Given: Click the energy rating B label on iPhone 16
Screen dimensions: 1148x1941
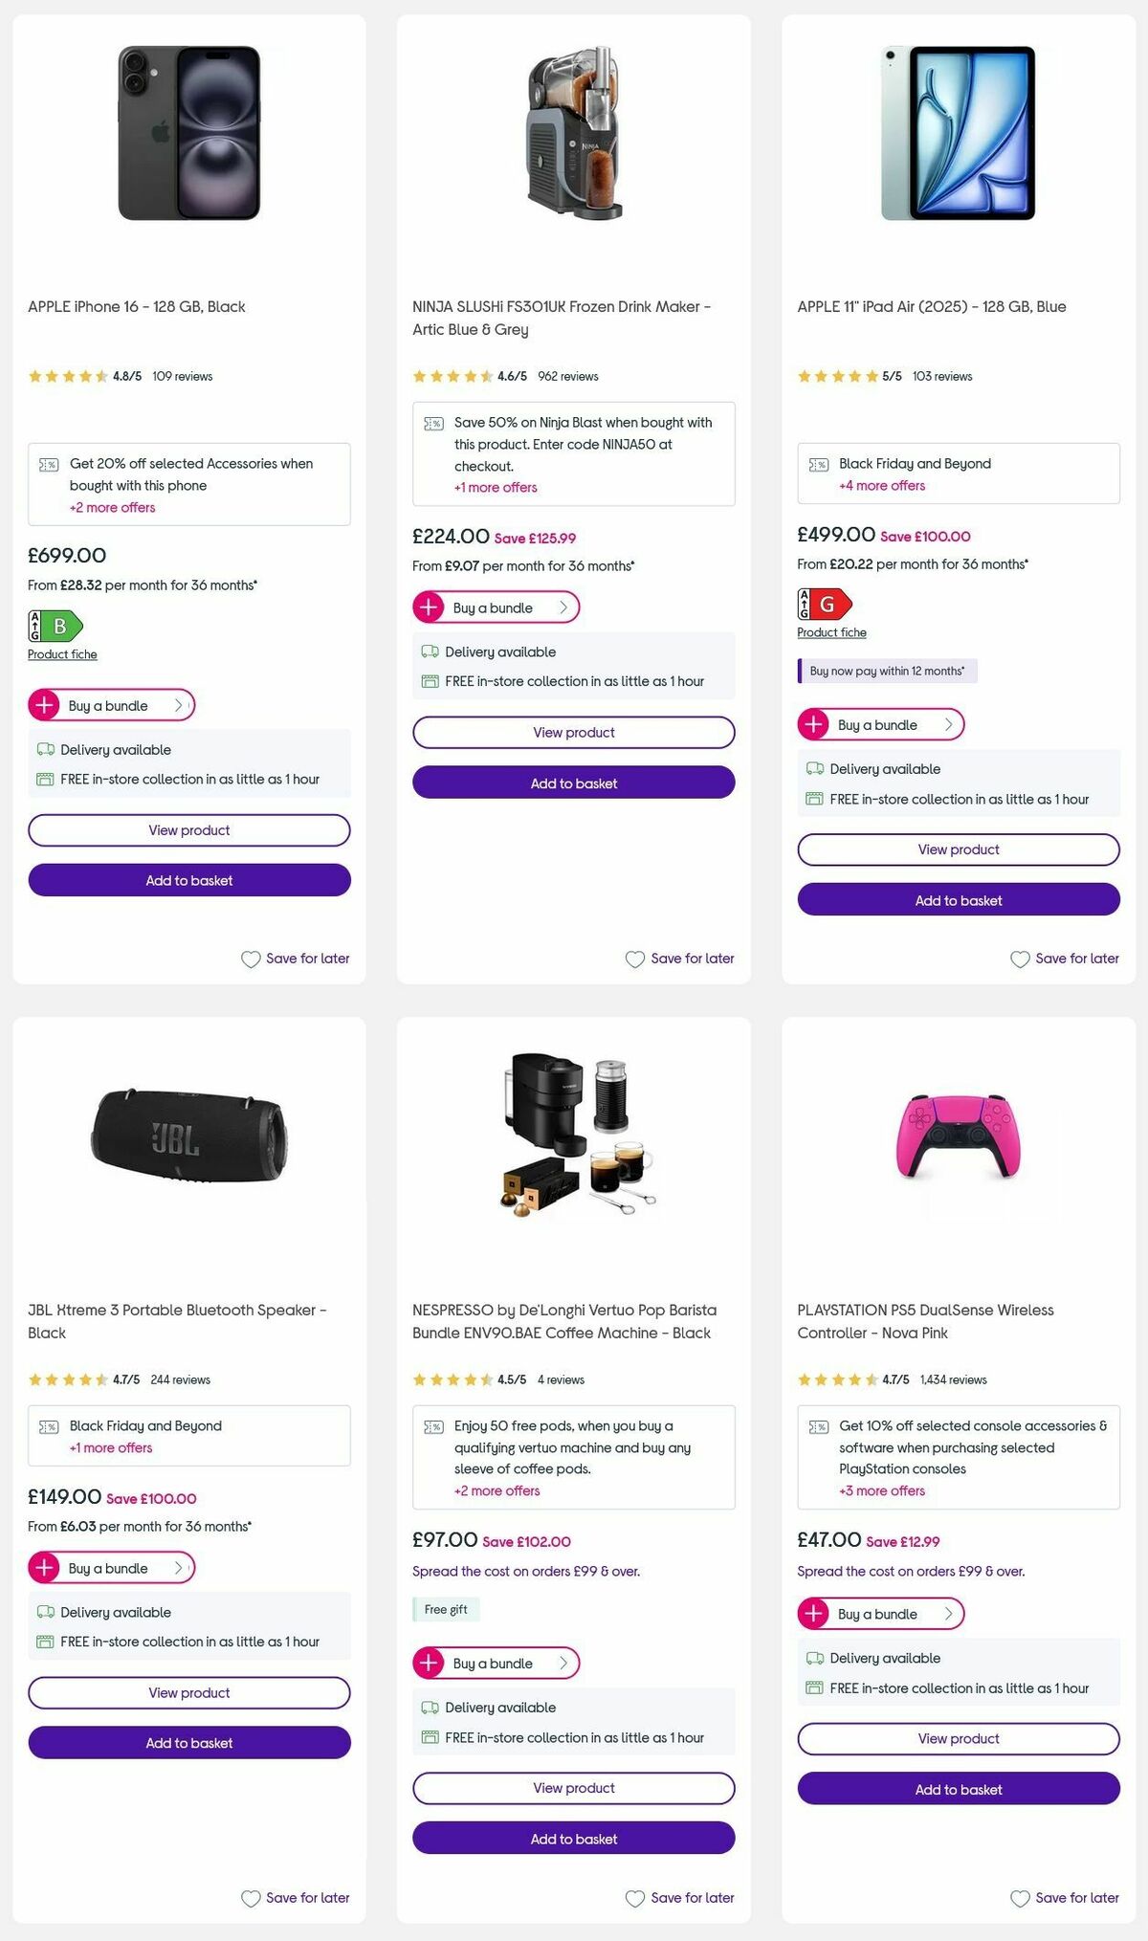Looking at the screenshot, I should pyautogui.click(x=55, y=627).
